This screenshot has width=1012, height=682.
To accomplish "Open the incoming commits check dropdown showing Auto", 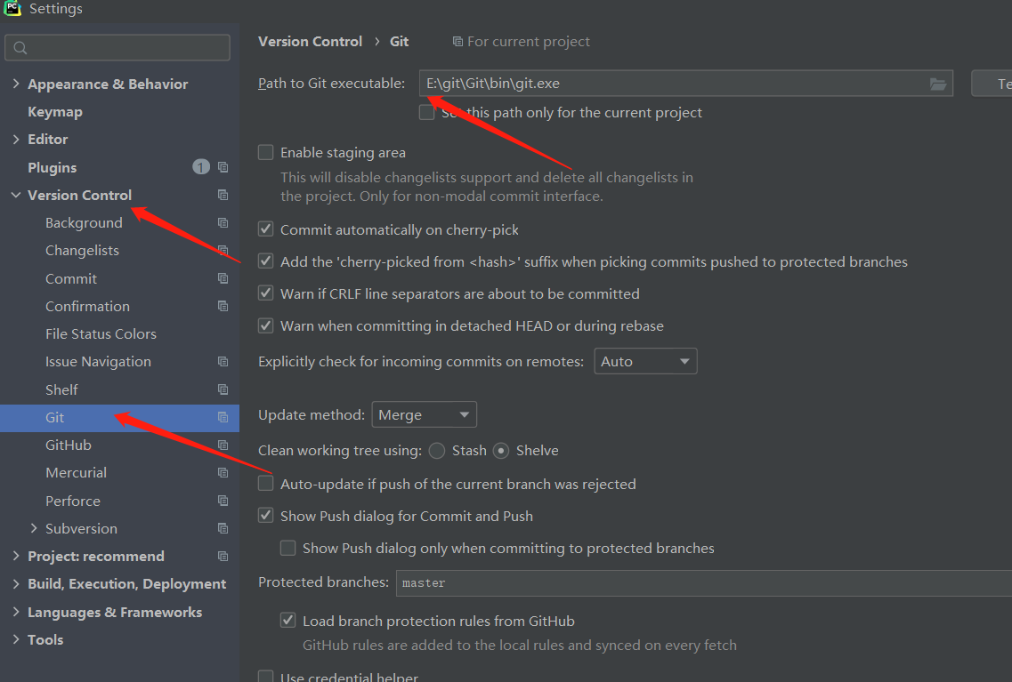I will coord(645,361).
